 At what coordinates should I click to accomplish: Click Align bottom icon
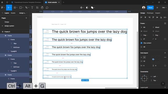161,17
